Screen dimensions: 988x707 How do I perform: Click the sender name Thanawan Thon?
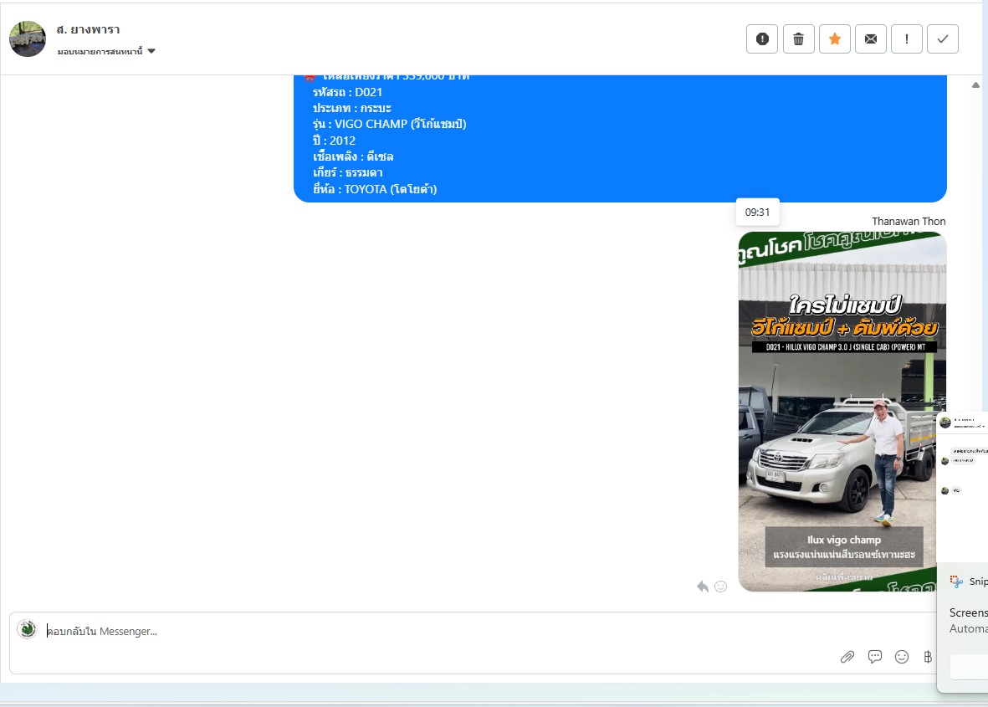click(x=909, y=221)
